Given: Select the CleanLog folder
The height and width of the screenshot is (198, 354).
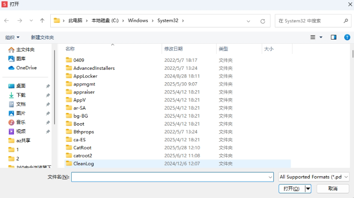Looking at the screenshot, I should coord(177,164).
